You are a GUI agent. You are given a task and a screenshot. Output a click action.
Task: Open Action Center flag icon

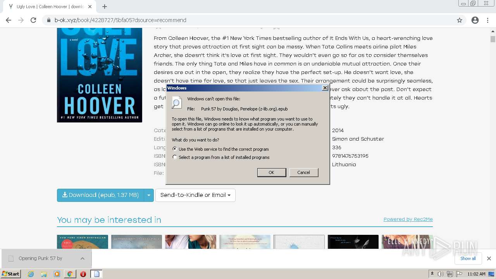coord(459,274)
